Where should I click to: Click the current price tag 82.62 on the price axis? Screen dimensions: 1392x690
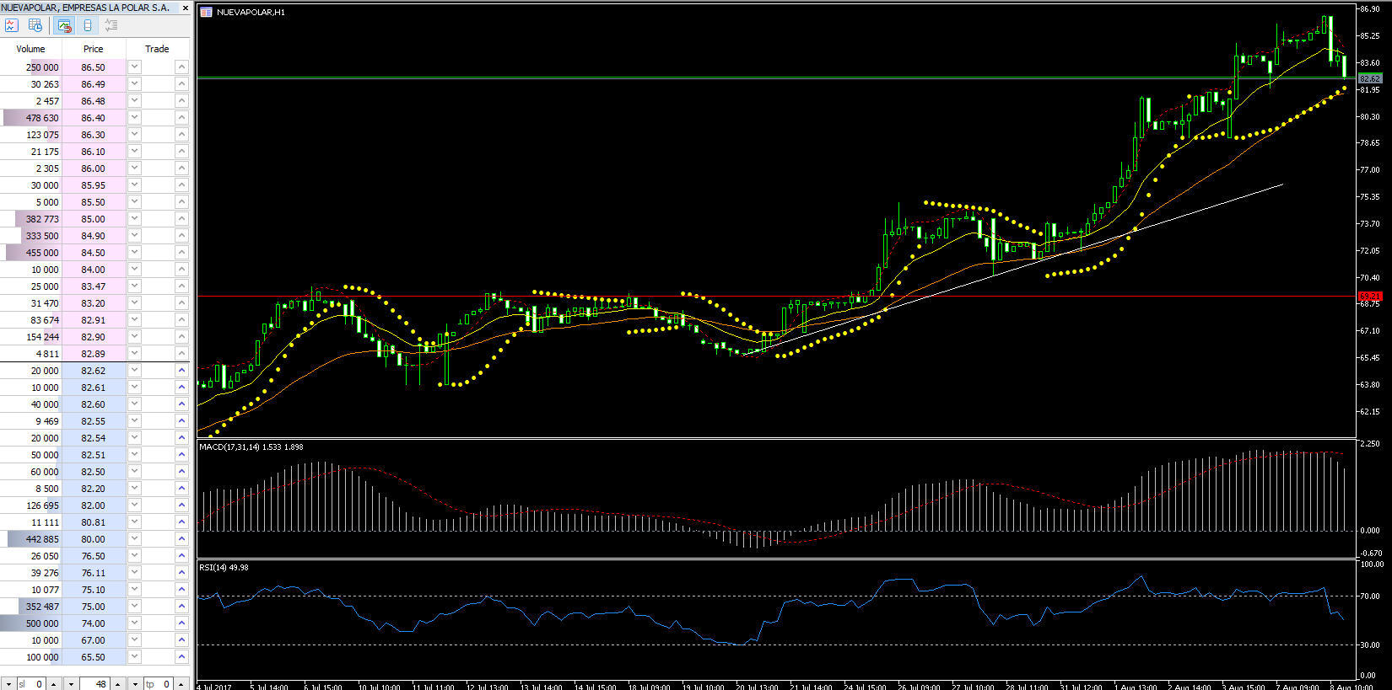pos(1370,78)
